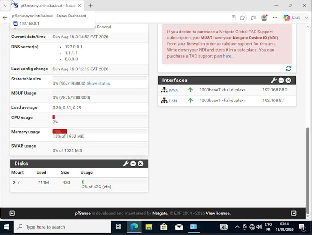
Task: Minimize the Disks widget
Action: pos(133,164)
